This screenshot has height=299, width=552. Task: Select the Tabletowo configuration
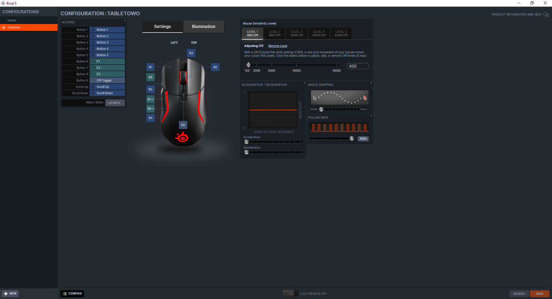click(29, 27)
